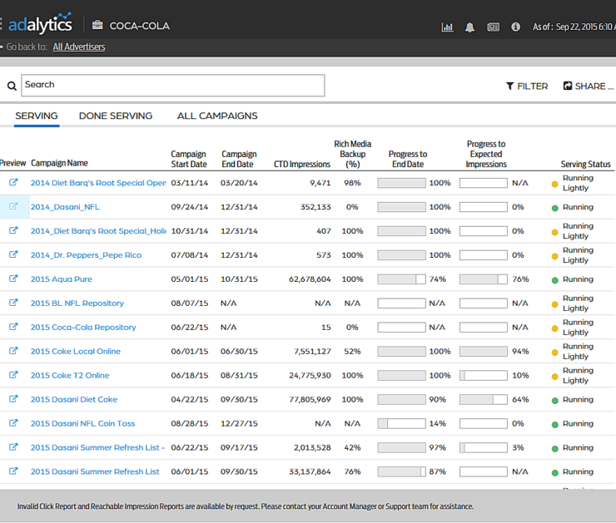This screenshot has height=523, width=616.
Task: Go back to All Advertisers link
Action: 79,47
